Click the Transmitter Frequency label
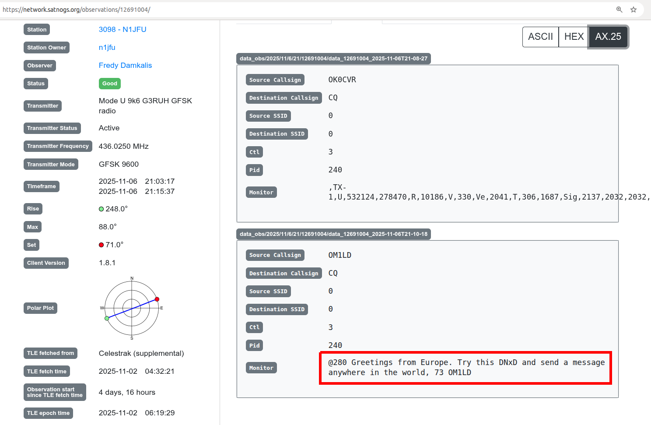This screenshot has height=425, width=651. tap(58, 146)
